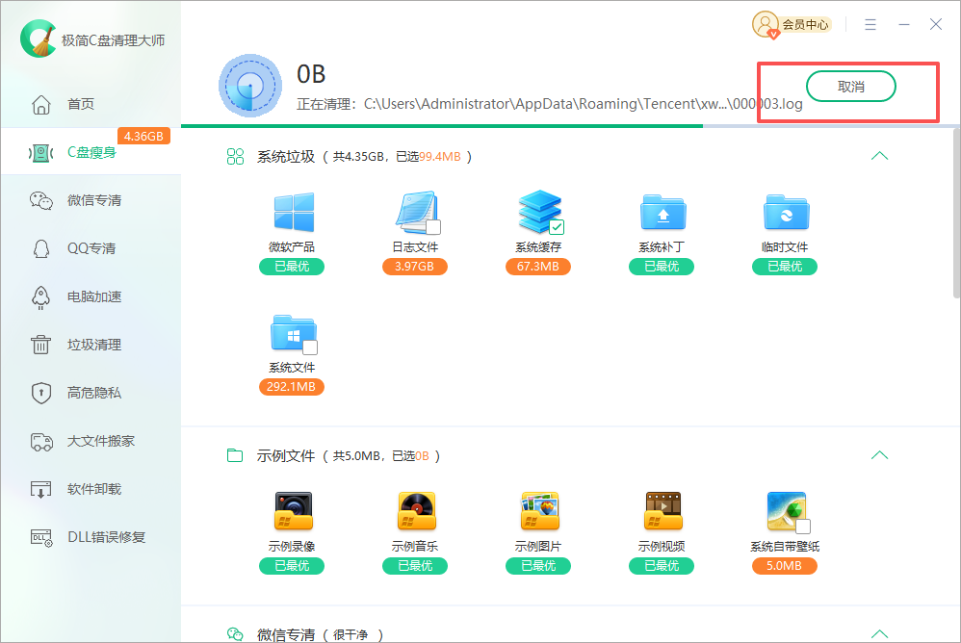The image size is (961, 643).
Task: Toggle selection of 日志文件 via 3.97GB badge
Action: point(415,267)
